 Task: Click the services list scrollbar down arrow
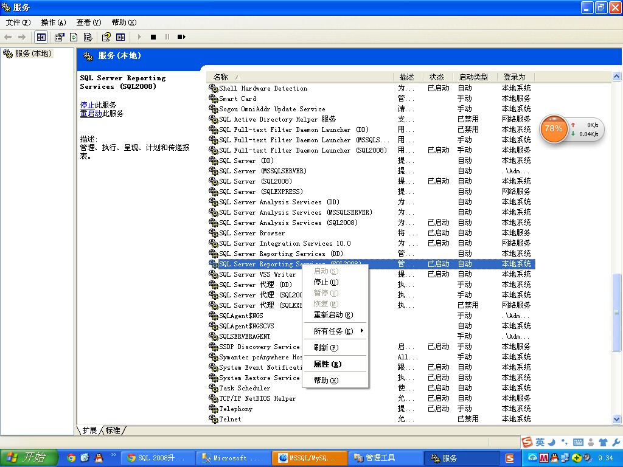click(617, 419)
